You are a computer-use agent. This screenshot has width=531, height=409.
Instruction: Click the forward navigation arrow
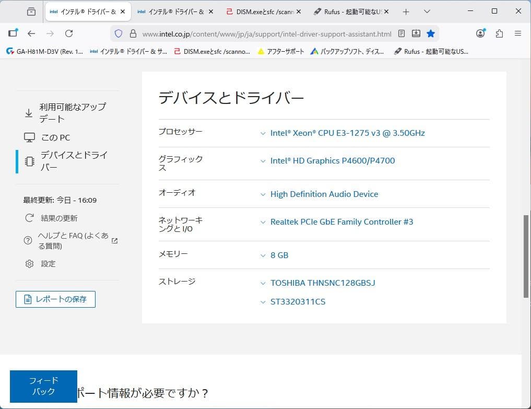[50, 33]
